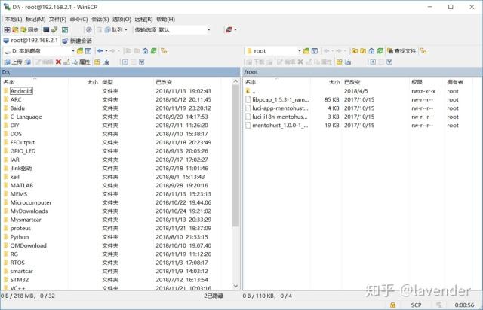
Task: Open the Mark (标记) menu
Action: tap(35, 19)
